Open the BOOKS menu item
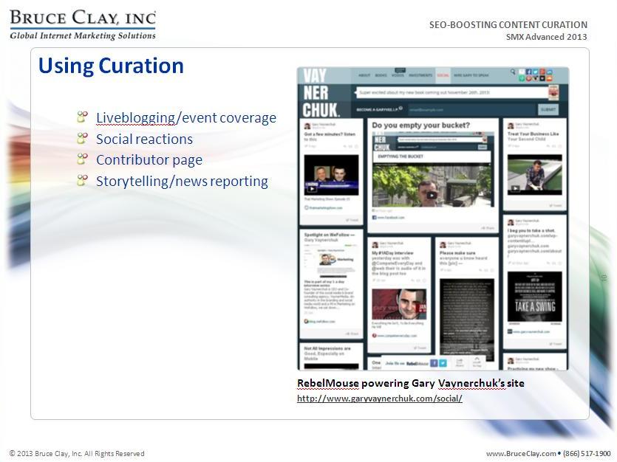617x462 pixels. [x=381, y=75]
